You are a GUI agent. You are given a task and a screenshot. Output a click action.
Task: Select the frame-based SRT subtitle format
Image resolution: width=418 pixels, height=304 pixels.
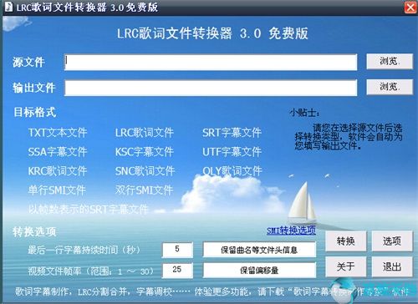point(88,210)
